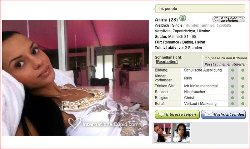Screen dimensions: 250x149
Task: Click the heart icon on Interesse zeigen
Action: click(x=161, y=114)
